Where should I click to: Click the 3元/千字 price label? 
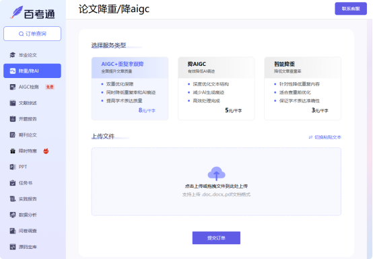(320, 110)
